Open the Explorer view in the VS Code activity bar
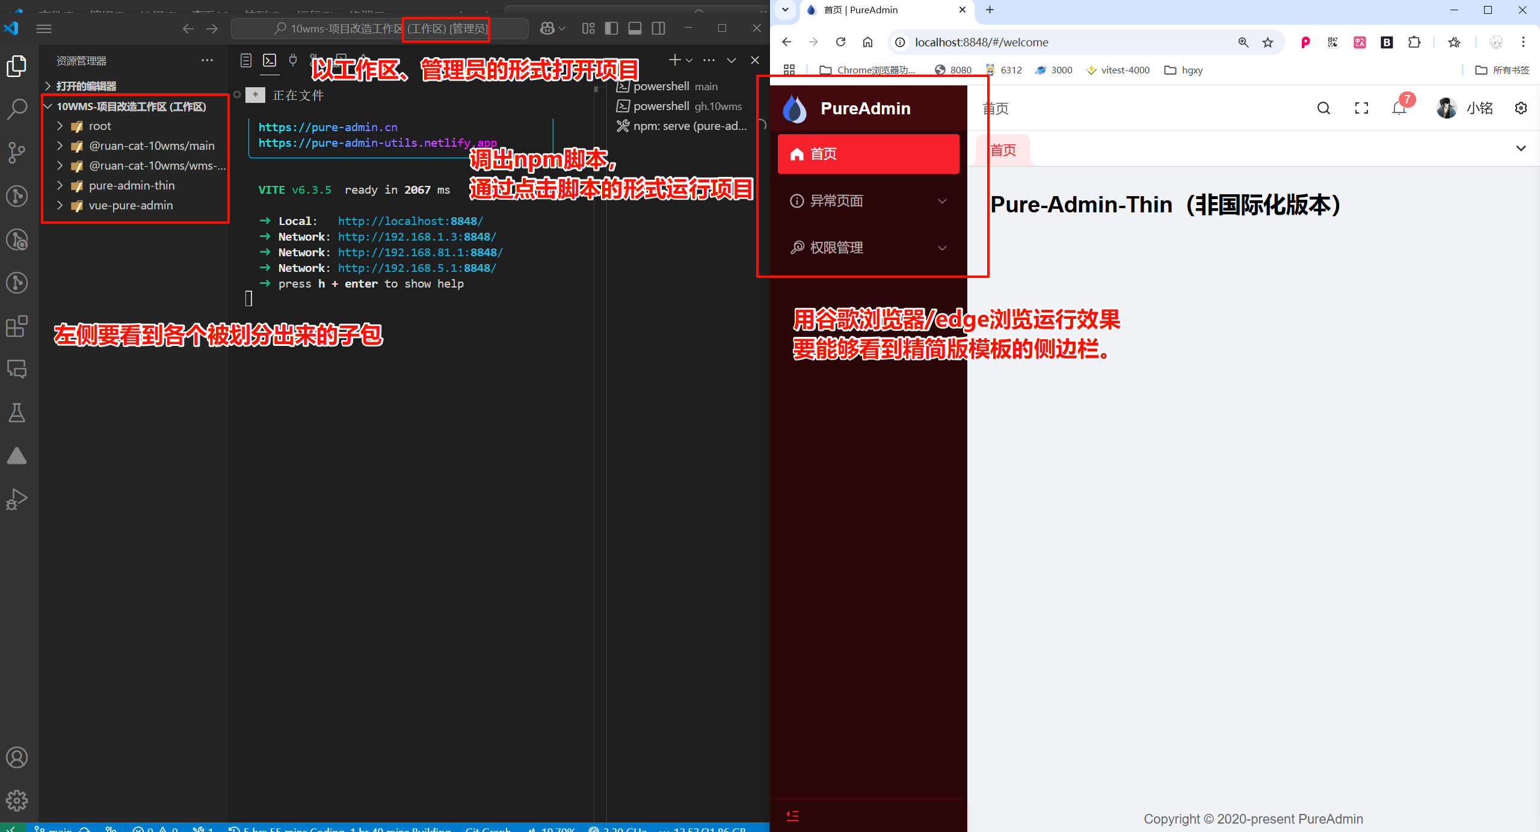1540x832 pixels. (17, 66)
